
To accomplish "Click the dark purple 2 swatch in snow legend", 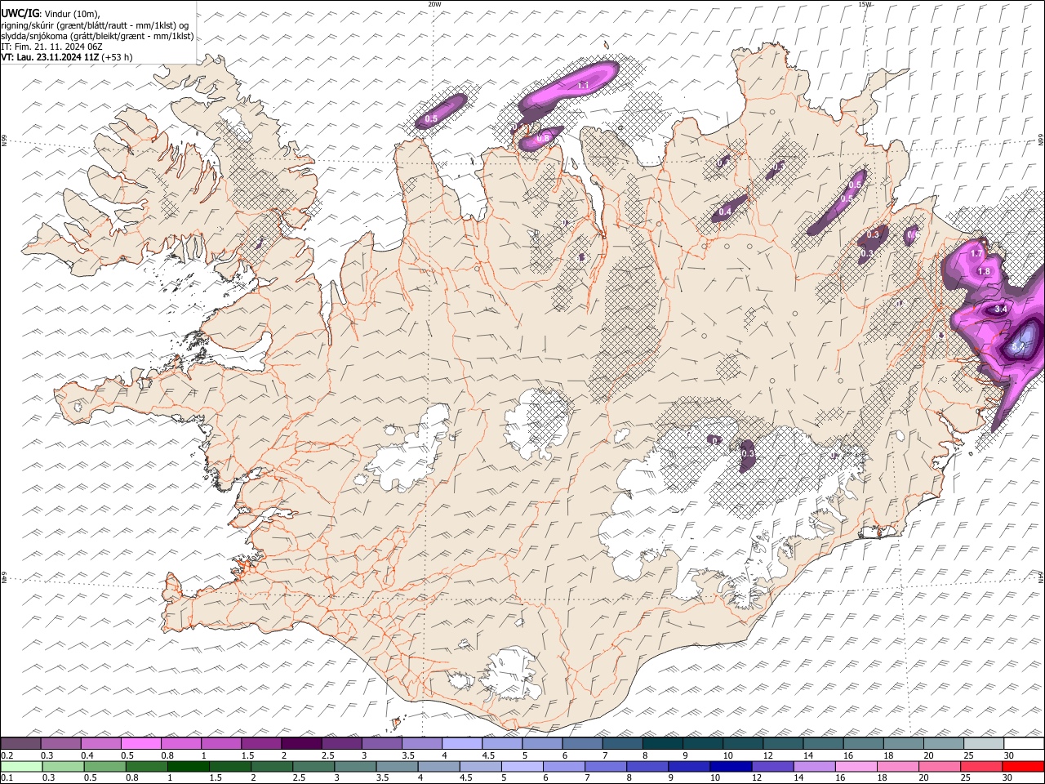I will (301, 744).
